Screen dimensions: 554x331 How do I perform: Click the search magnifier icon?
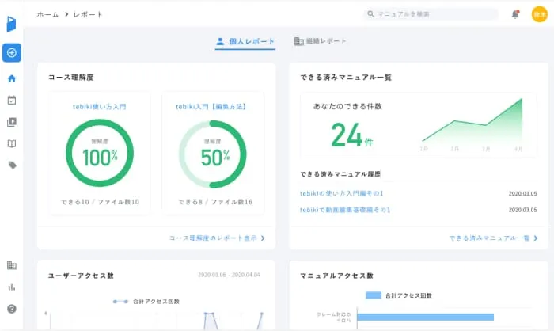tap(370, 14)
